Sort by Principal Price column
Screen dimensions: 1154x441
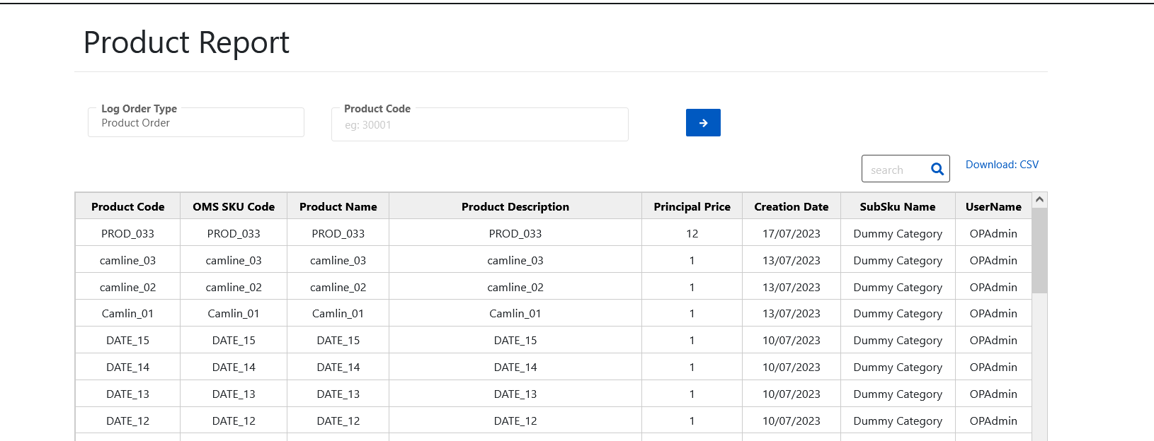pos(692,206)
